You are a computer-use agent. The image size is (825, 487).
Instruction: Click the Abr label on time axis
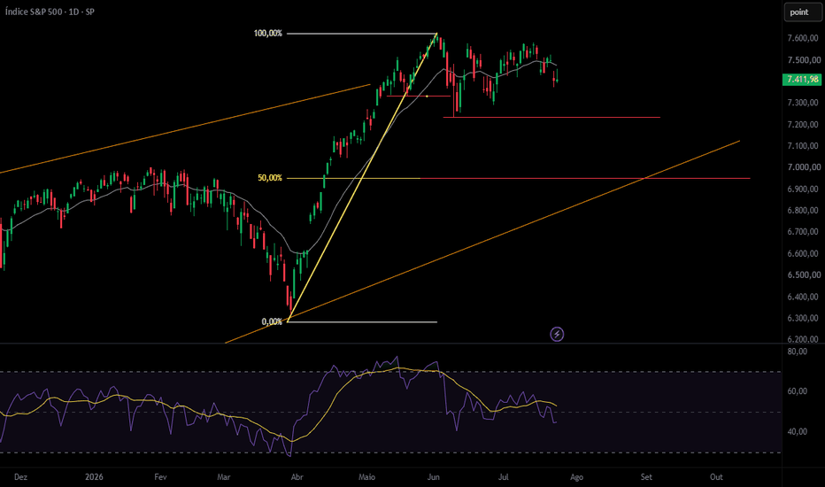pos(297,477)
